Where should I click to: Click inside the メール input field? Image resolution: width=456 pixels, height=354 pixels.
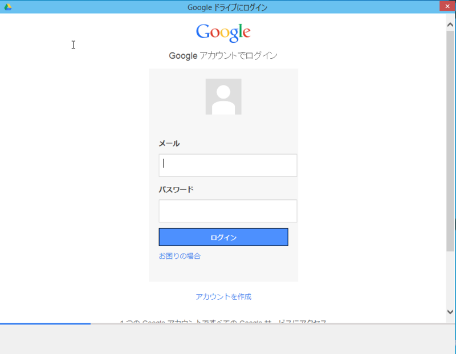[227, 165]
